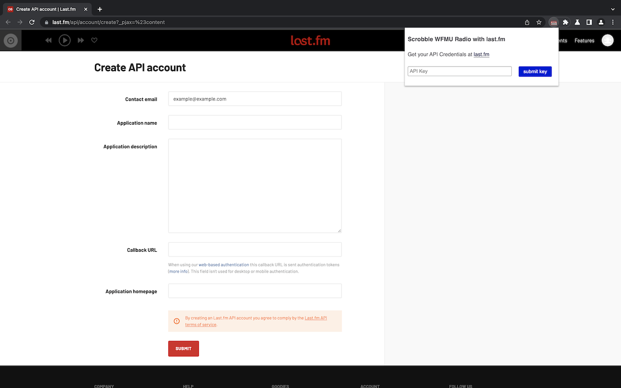Image resolution: width=621 pixels, height=388 pixels.
Task: Go forward with the browser forward arrow
Action: [20, 22]
